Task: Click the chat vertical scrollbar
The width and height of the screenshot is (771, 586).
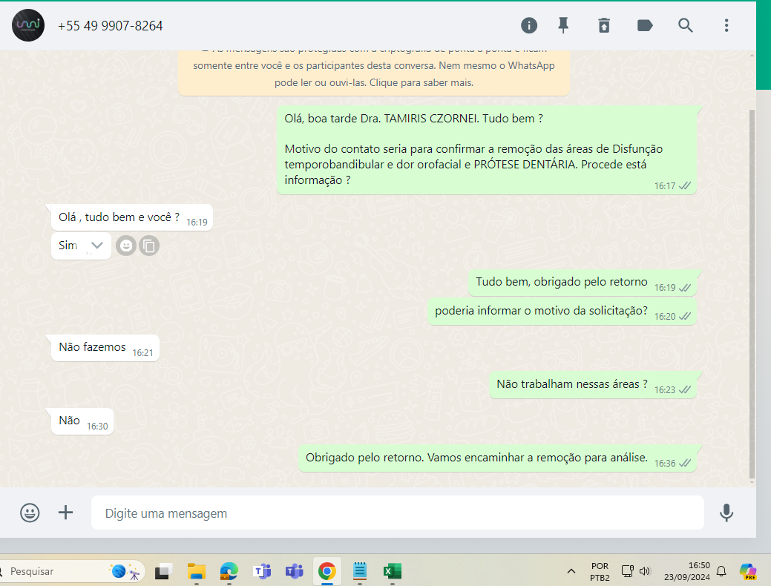Action: (751, 294)
